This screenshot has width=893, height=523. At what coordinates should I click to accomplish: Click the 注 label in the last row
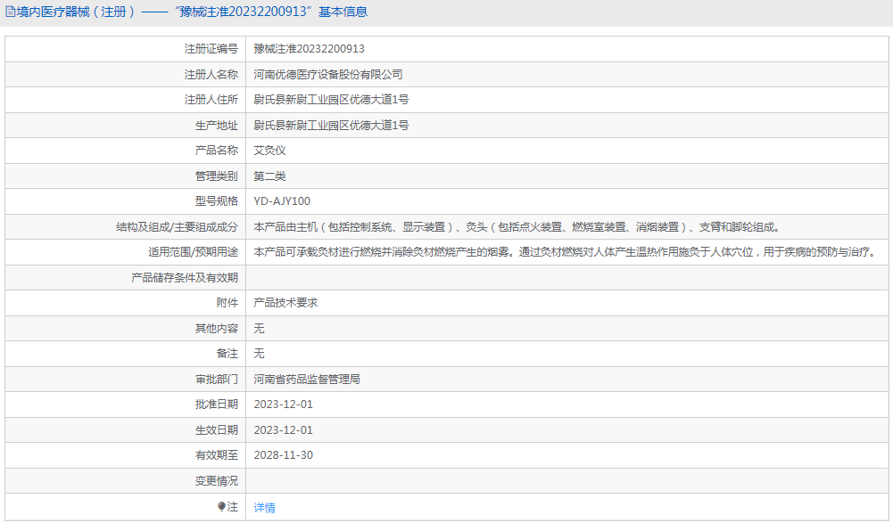[x=233, y=506]
